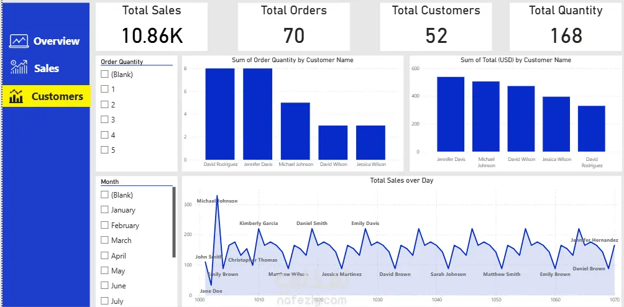Click the John Smith data label
The image size is (624, 307).
[x=209, y=257]
